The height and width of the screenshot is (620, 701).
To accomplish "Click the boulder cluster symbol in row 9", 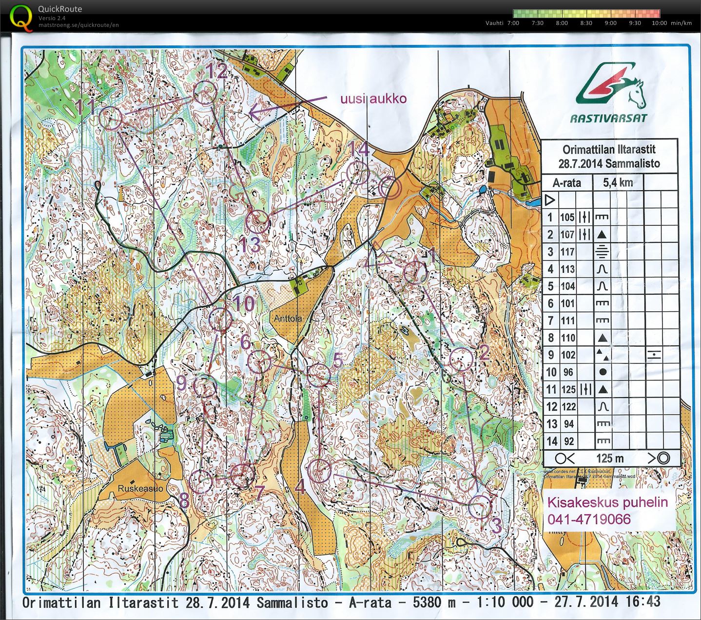I will click(x=603, y=355).
